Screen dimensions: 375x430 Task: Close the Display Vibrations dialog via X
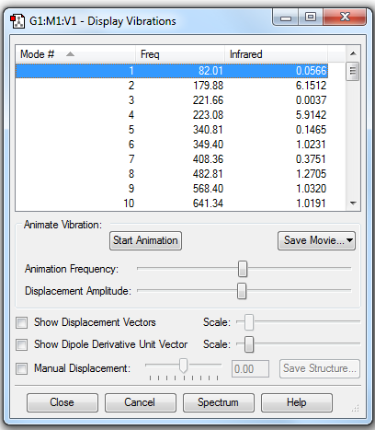[x=345, y=17]
